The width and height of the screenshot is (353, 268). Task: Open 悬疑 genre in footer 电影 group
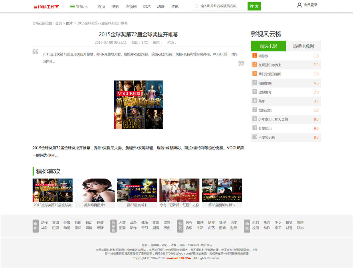(x=100, y=228)
